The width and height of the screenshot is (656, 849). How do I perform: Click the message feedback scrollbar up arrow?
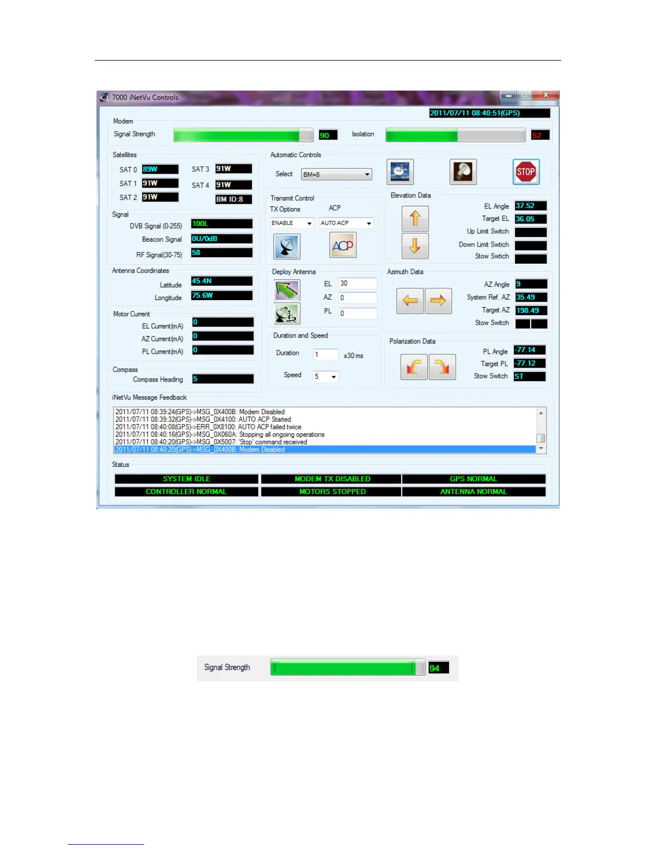point(541,413)
